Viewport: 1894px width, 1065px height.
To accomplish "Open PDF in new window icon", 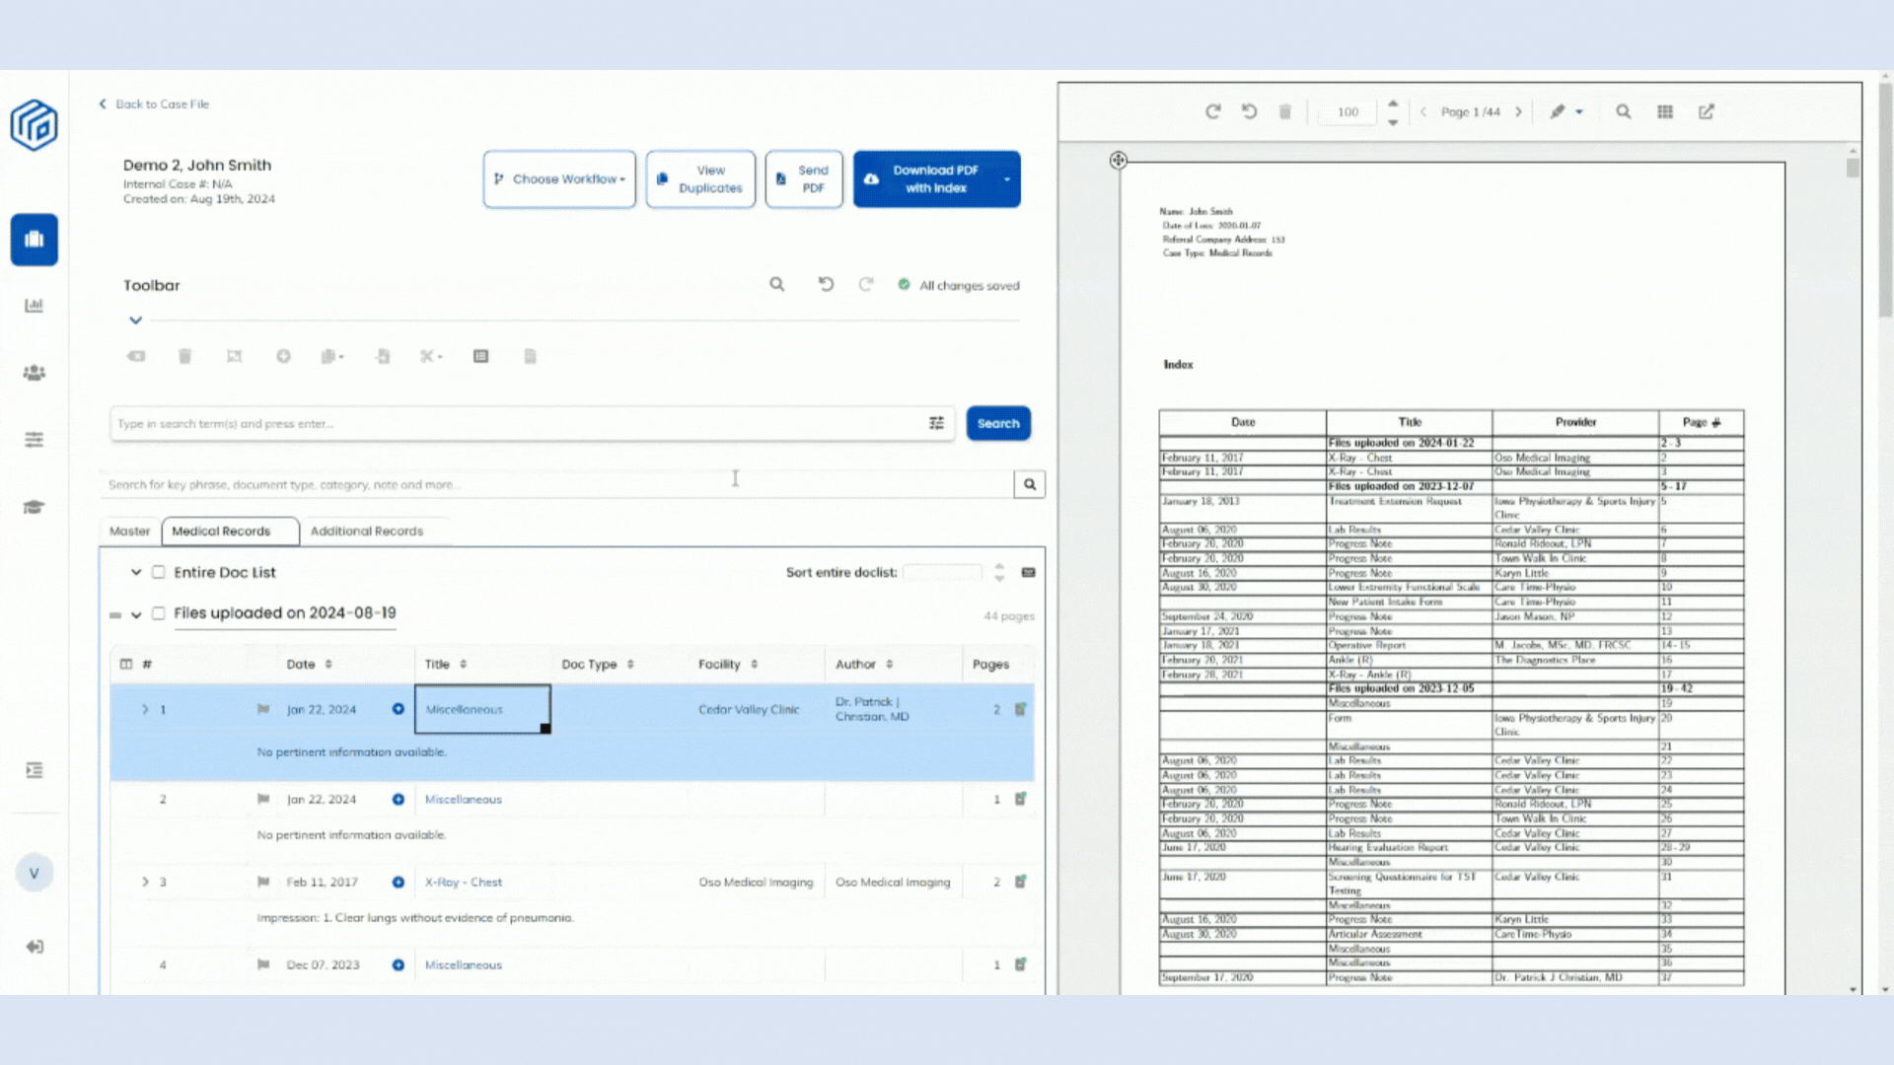I will pyautogui.click(x=1707, y=111).
